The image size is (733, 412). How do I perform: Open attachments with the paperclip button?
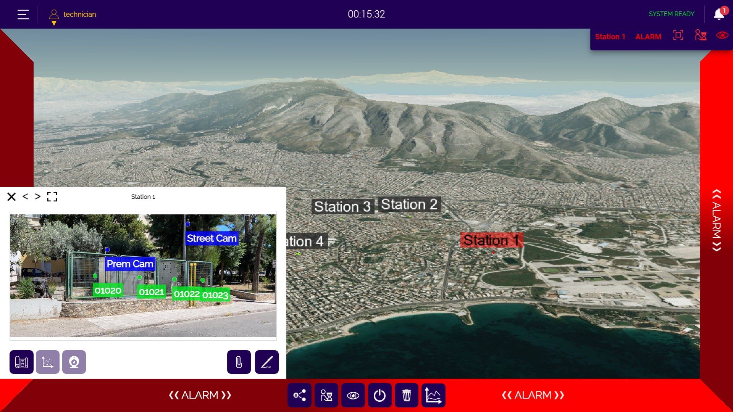click(239, 362)
